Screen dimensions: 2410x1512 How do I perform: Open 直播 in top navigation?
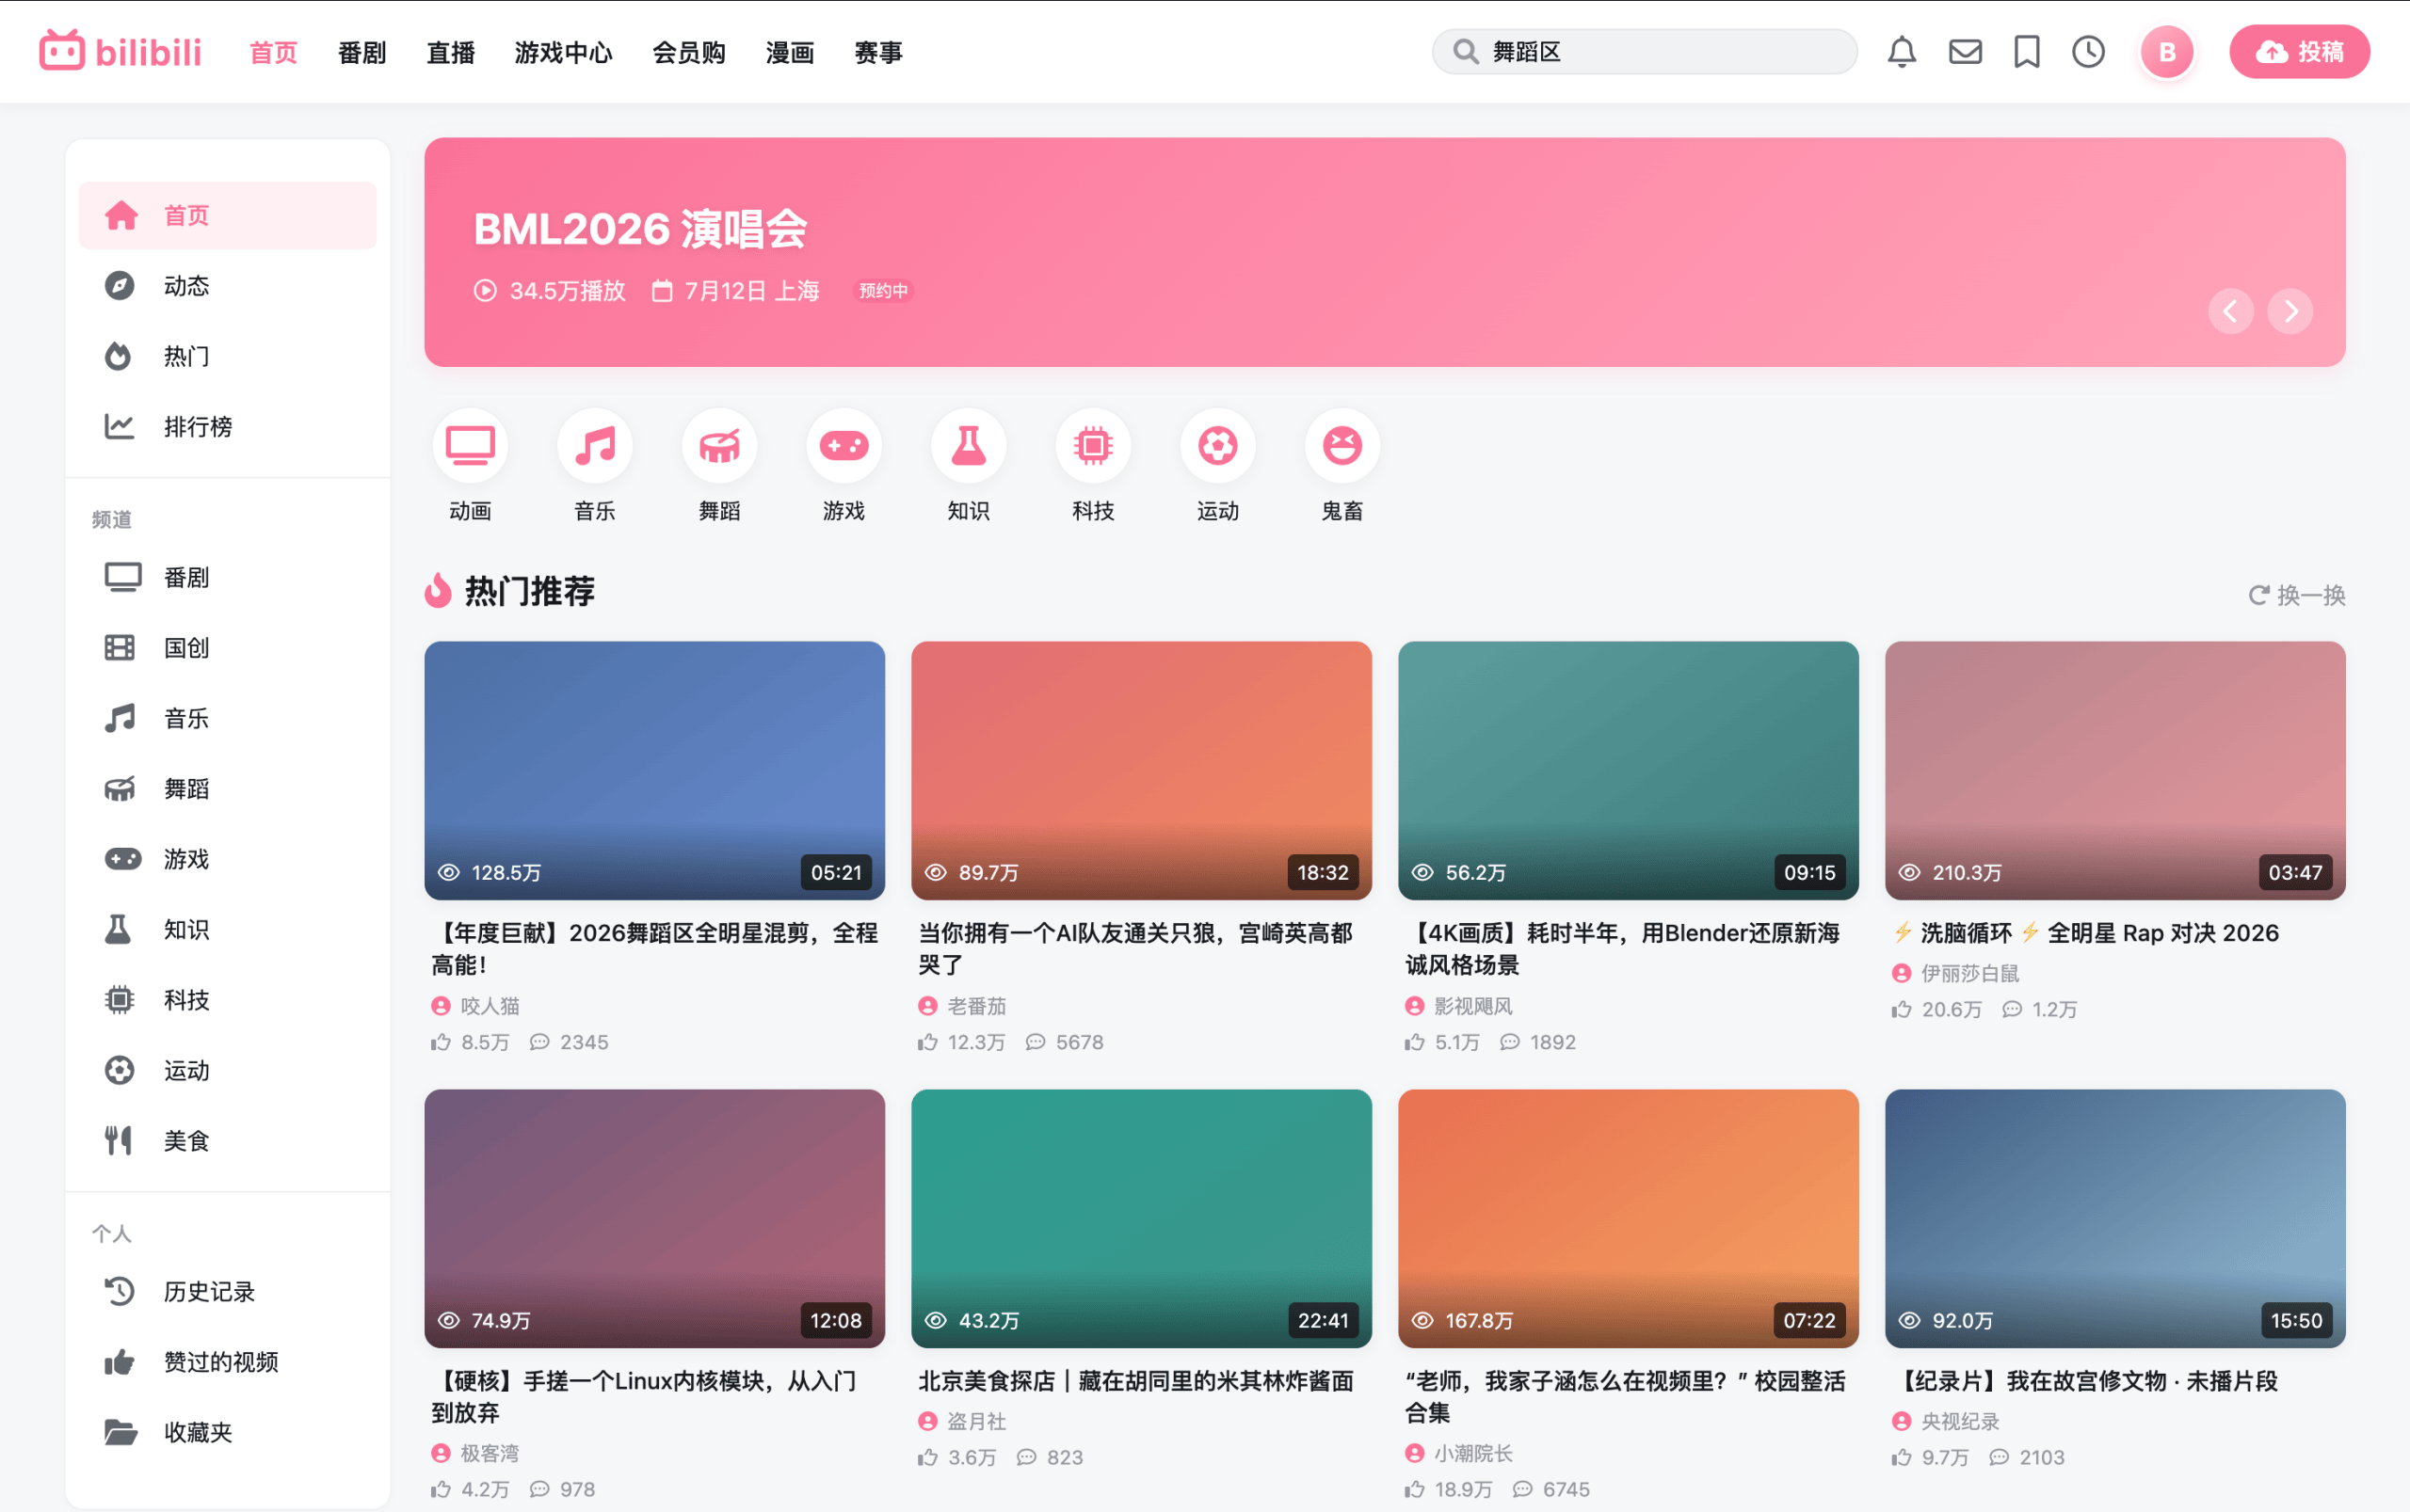(450, 52)
